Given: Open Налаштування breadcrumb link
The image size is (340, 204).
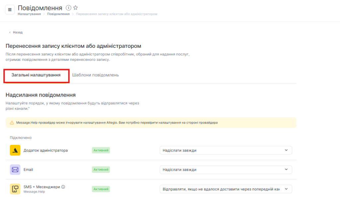Looking at the screenshot, I should click(x=29, y=14).
